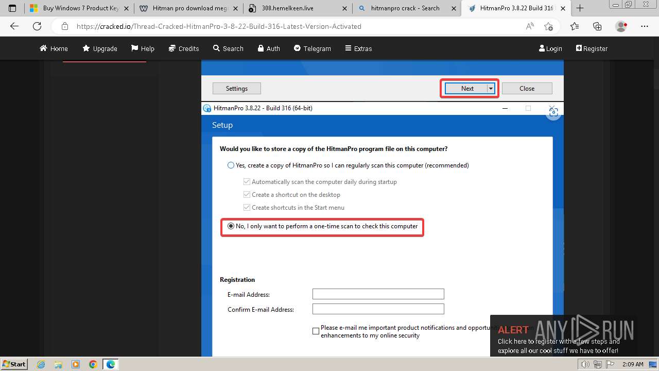Launch Google Chrome from the taskbar
This screenshot has width=659, height=371.
tap(93, 364)
